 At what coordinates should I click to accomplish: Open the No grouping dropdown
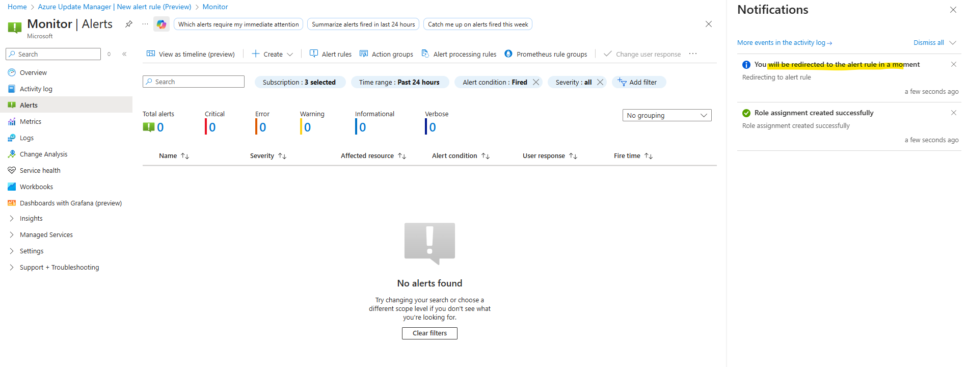pos(667,115)
